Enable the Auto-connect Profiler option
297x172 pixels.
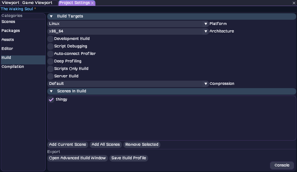tap(50, 54)
